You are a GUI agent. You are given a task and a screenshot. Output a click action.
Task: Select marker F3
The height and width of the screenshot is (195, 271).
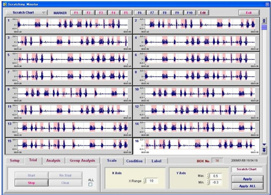tap(101, 13)
